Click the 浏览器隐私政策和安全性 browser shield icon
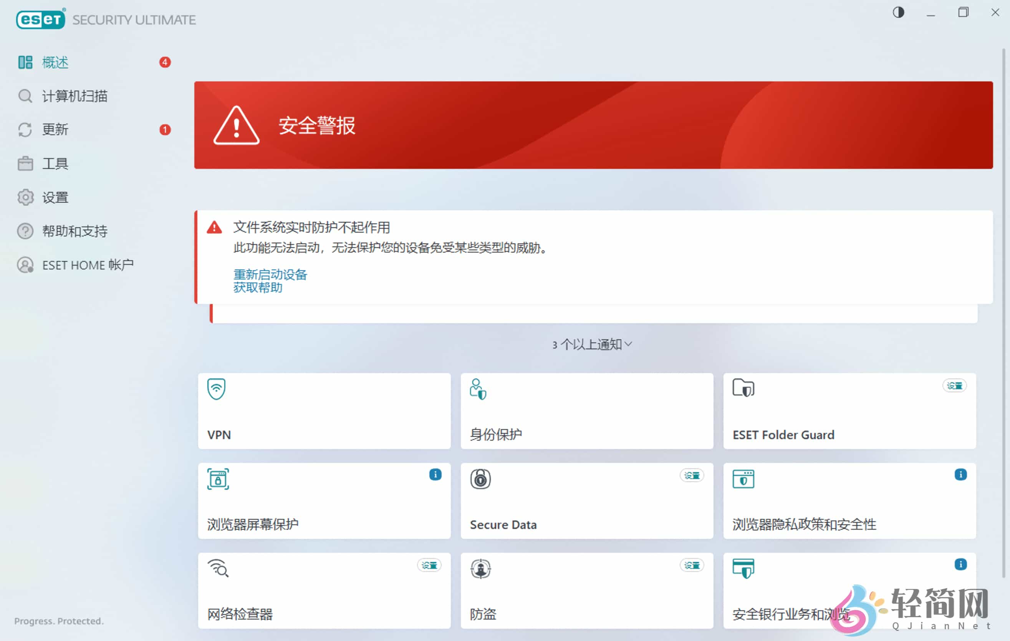Image resolution: width=1010 pixels, height=641 pixels. coord(743,479)
